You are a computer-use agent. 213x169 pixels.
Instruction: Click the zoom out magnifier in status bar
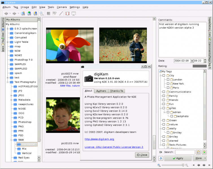pyautogui.click(x=159, y=165)
